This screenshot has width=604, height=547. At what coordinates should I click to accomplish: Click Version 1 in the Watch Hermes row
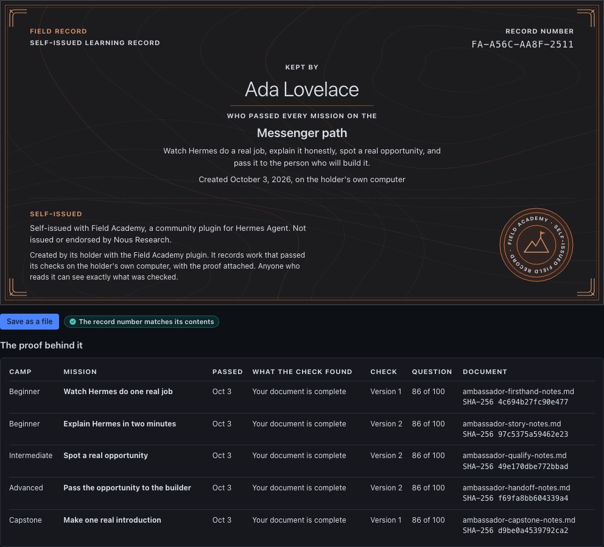click(386, 391)
